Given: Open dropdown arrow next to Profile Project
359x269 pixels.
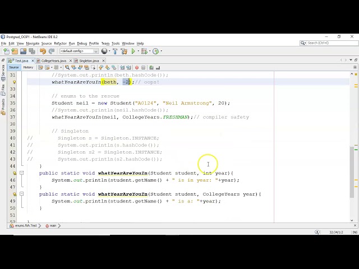Looking at the screenshot, I should pos(162,51).
